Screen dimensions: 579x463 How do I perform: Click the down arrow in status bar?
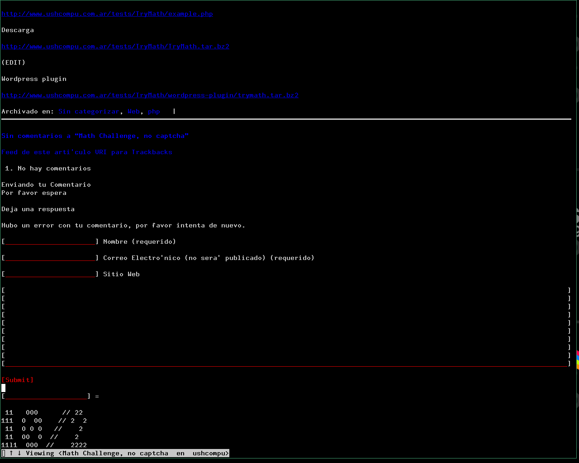pyautogui.click(x=19, y=454)
